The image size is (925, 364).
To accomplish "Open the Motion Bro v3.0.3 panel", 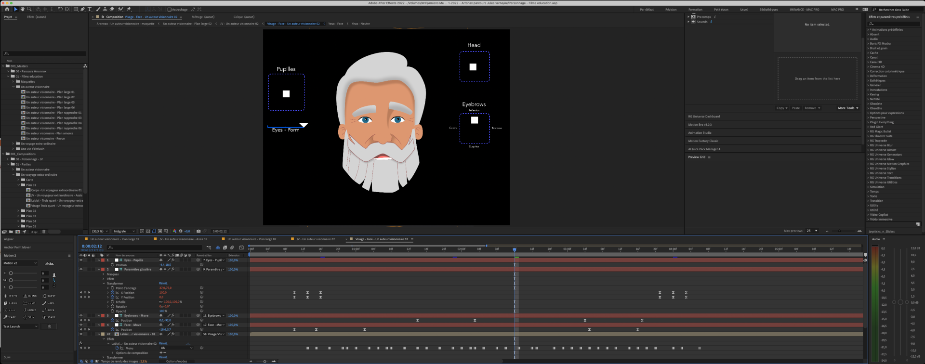I will [x=700, y=124].
